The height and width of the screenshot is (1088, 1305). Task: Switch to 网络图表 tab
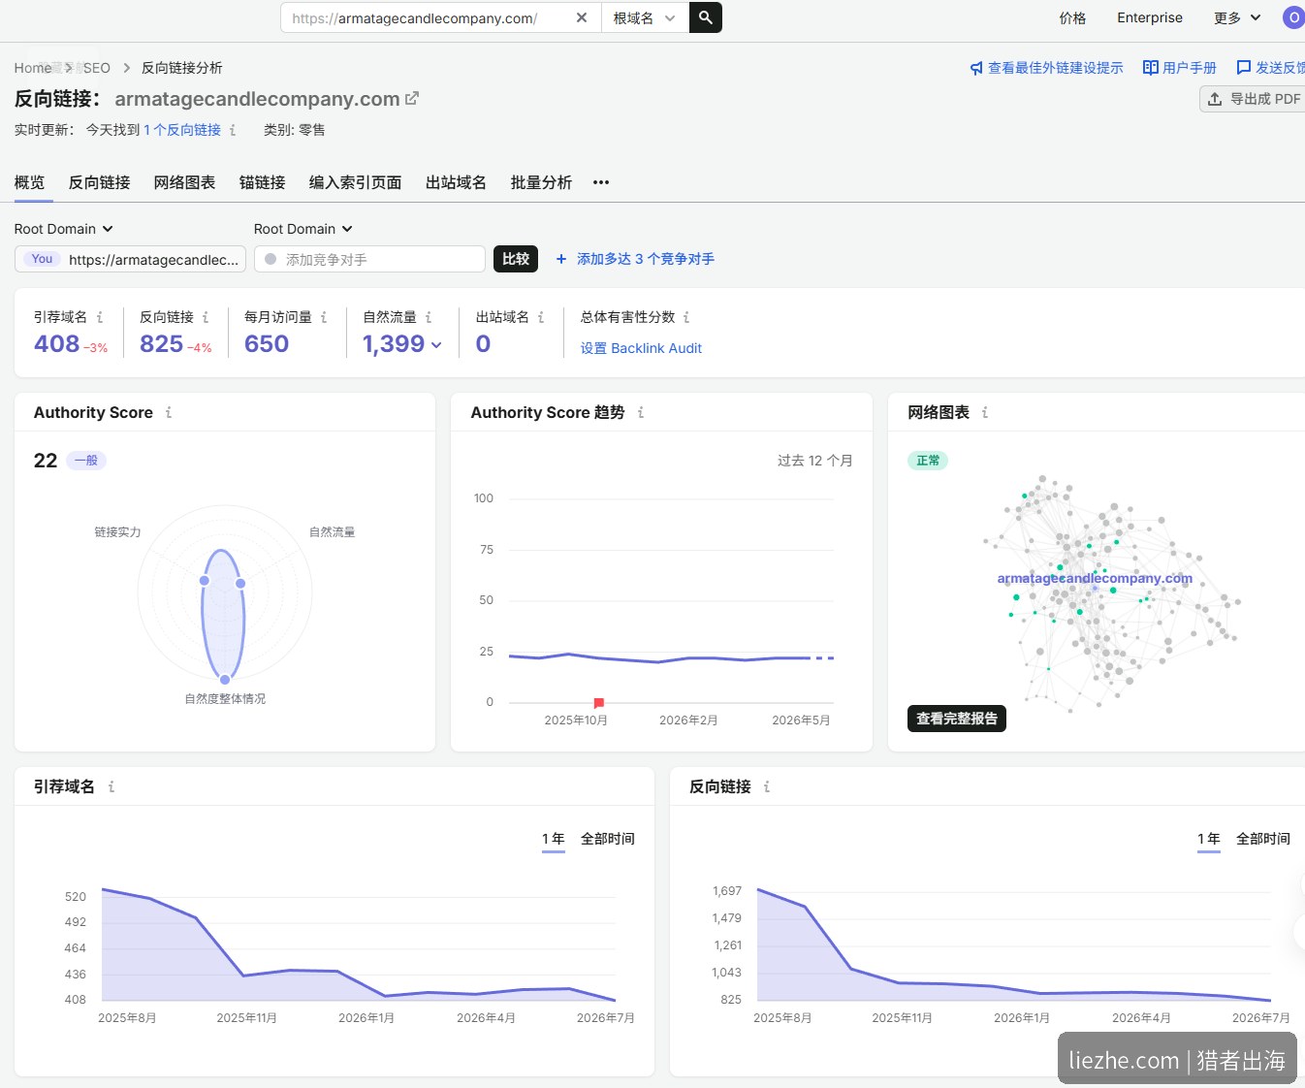[x=184, y=182]
